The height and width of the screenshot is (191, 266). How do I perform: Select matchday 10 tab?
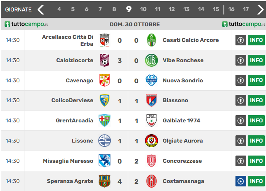click(x=143, y=10)
